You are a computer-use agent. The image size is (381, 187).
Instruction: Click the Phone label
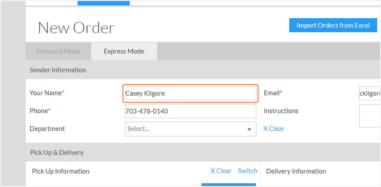pyautogui.click(x=40, y=111)
